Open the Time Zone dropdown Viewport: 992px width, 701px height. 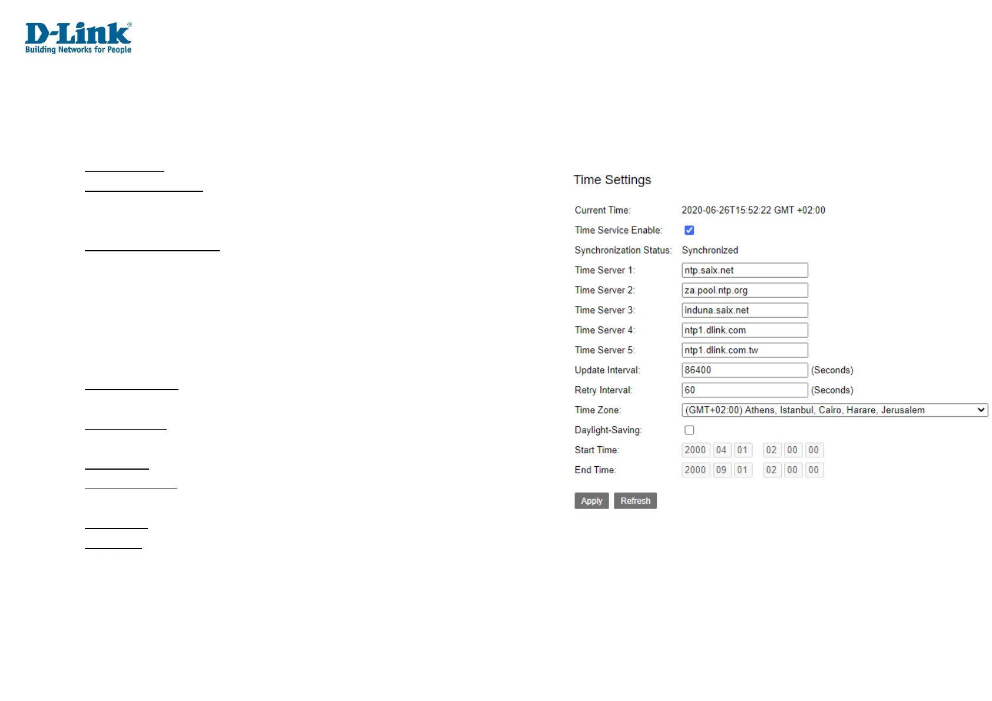835,410
